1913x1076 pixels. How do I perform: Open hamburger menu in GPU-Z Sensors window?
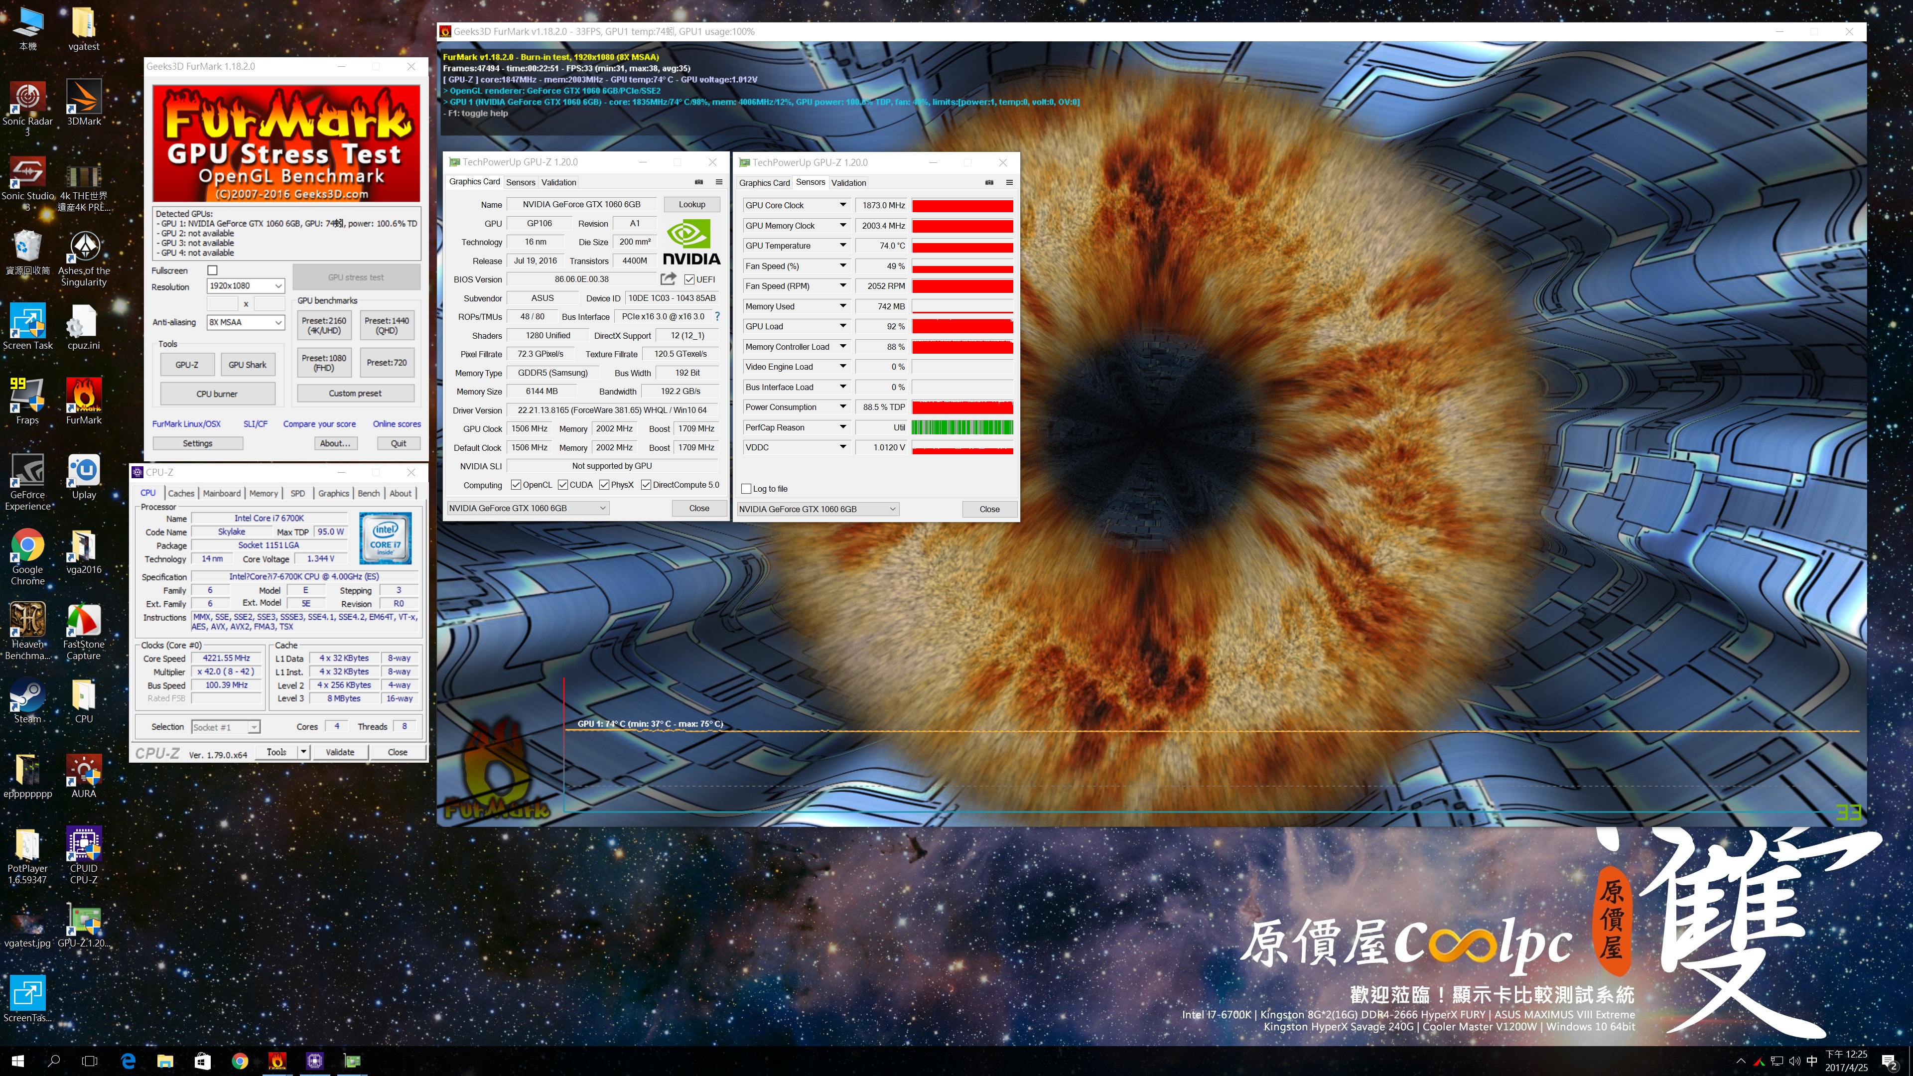[x=1009, y=183]
